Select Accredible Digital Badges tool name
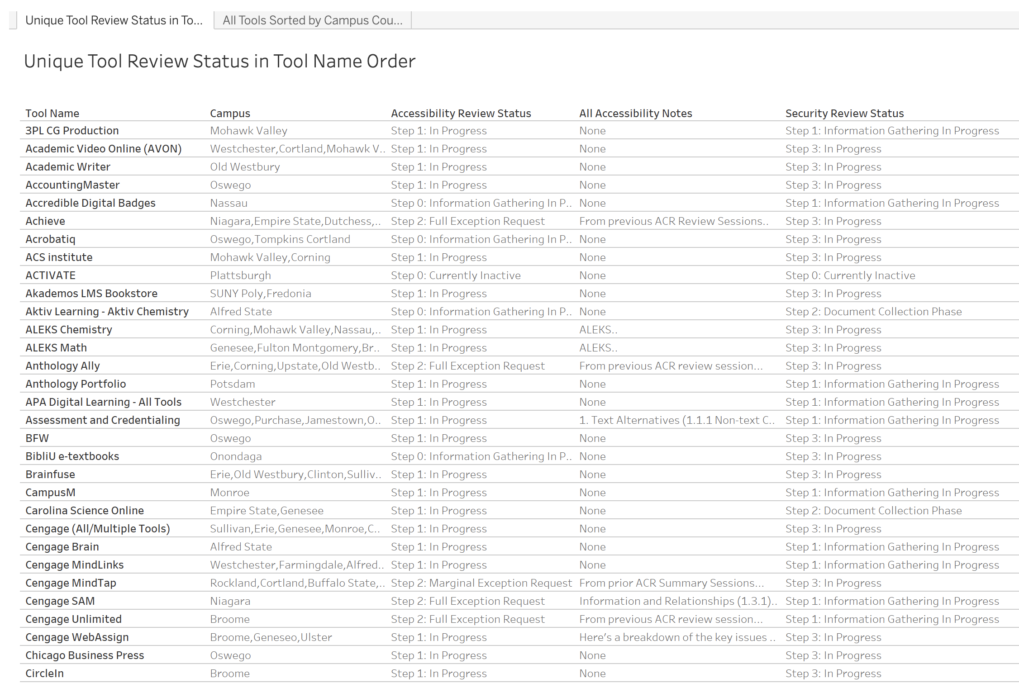1019x683 pixels. 90,203
